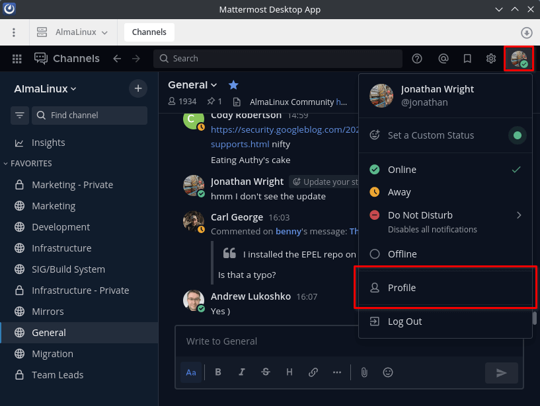Click the attach file paperclip icon

pos(364,372)
